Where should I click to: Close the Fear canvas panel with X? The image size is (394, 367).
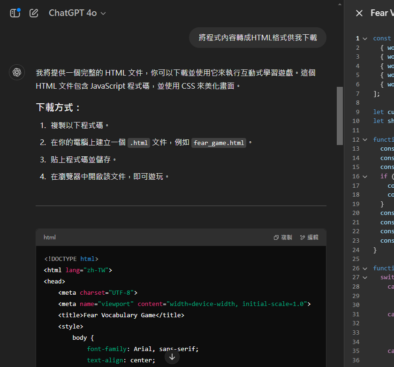pyautogui.click(x=359, y=13)
